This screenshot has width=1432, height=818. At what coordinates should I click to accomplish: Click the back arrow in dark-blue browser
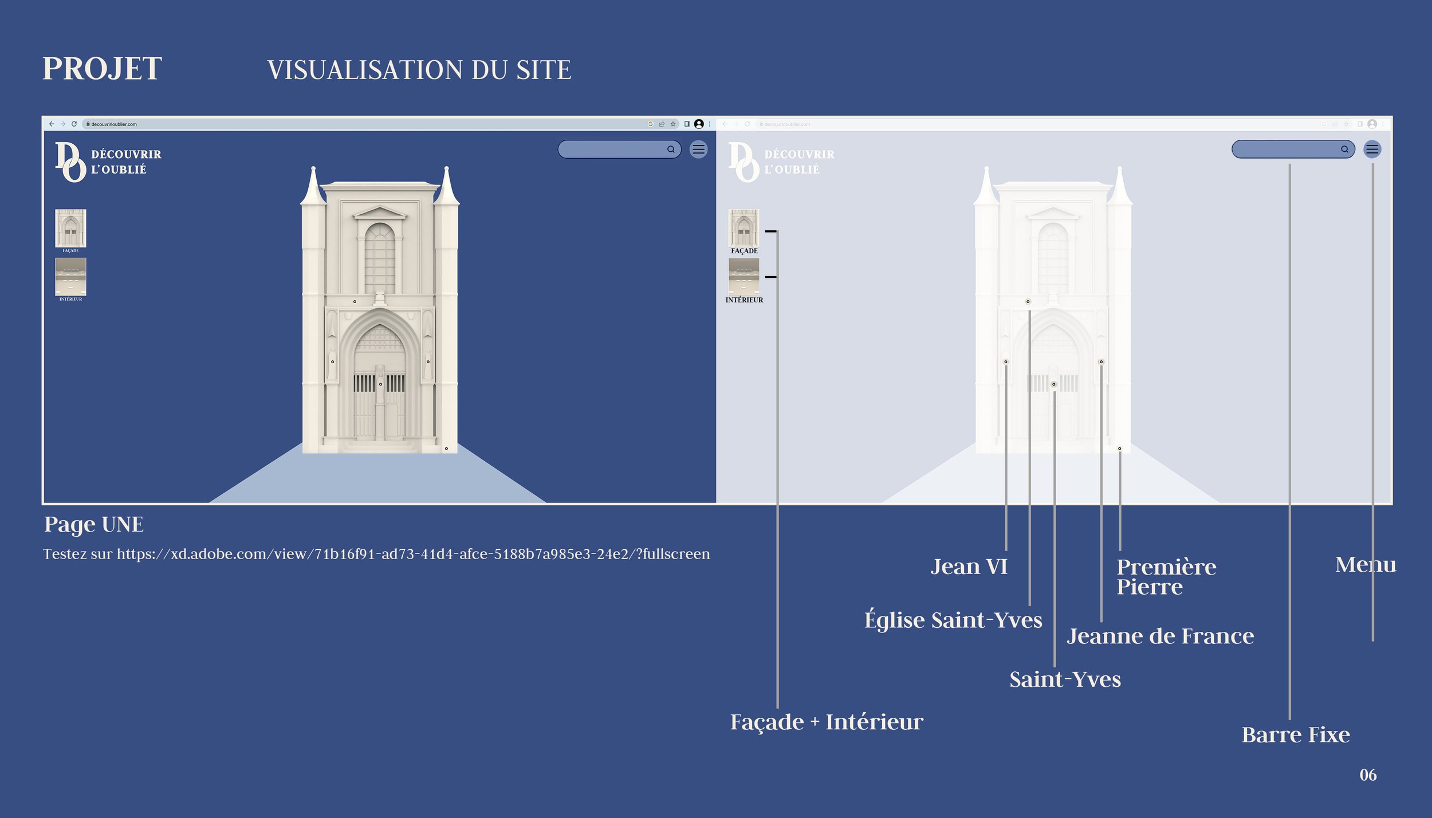(x=52, y=124)
